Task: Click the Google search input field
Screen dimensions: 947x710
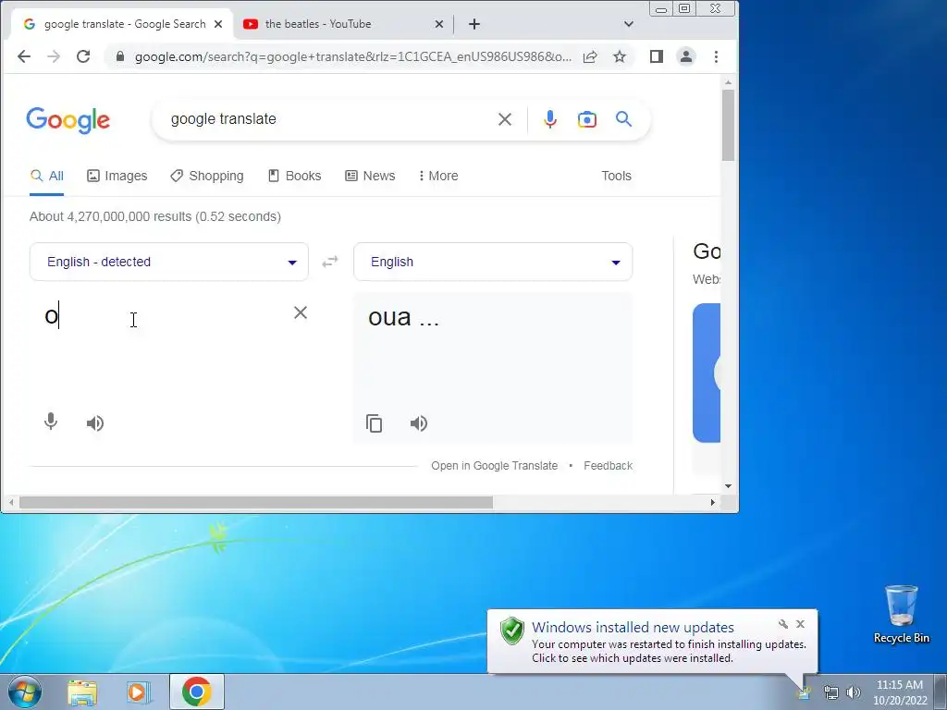Action: (329, 119)
